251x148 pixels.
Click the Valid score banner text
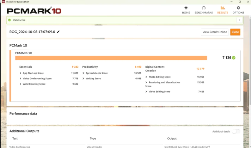pos(19,20)
